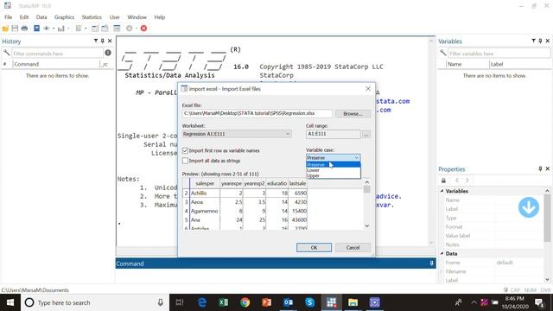Open the Data menu
The image size is (553, 311).
click(41, 17)
